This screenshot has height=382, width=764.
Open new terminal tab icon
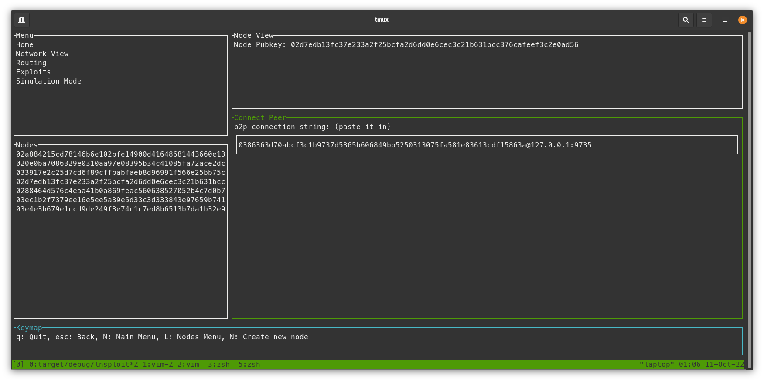tap(22, 20)
